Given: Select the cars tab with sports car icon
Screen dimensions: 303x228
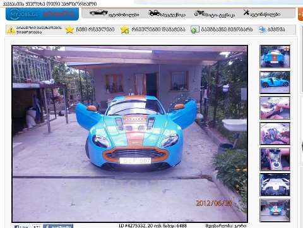Looking at the screenshot, I should coord(114,13).
